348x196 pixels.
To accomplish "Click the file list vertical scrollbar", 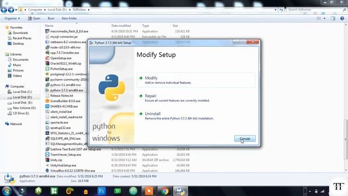I will (x=345, y=139).
